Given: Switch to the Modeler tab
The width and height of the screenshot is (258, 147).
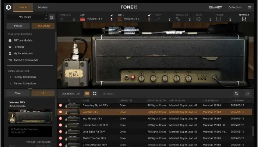Looking at the screenshot, I should tap(43, 7).
